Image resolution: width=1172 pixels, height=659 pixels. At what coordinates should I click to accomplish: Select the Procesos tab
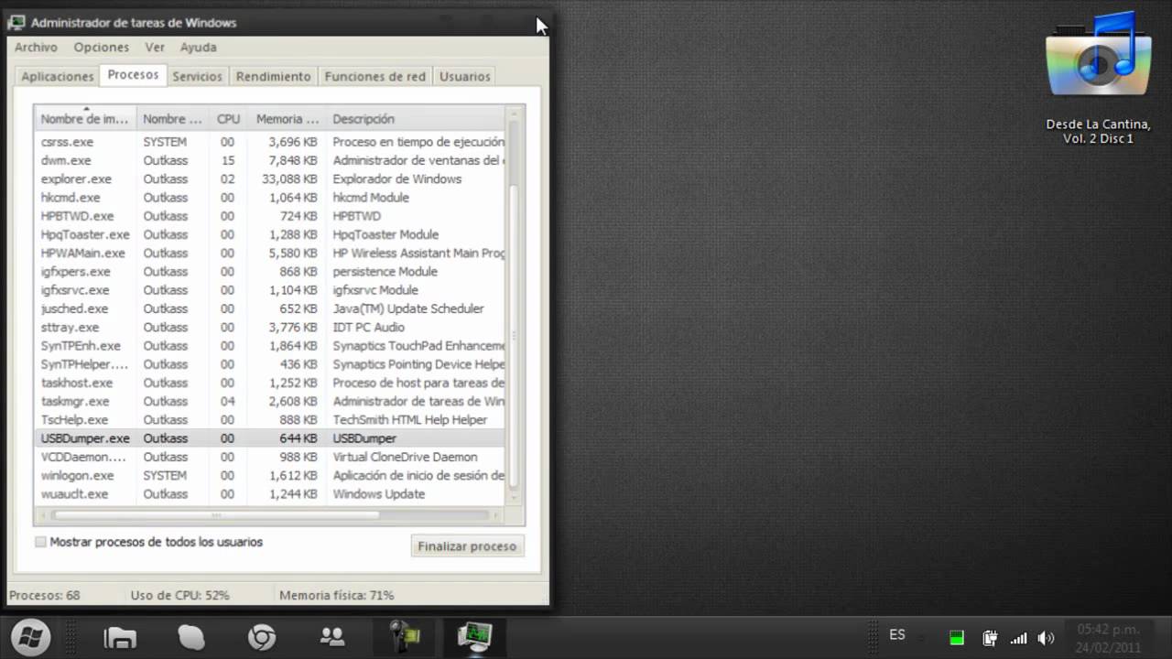tap(133, 74)
